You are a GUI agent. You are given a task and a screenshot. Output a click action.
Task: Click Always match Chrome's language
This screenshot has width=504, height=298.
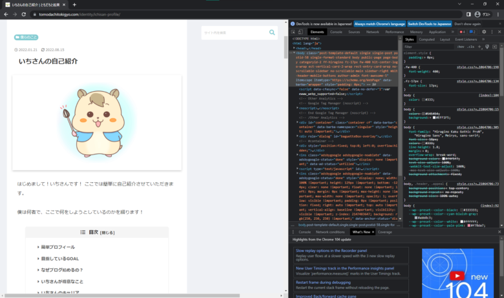point(379,24)
